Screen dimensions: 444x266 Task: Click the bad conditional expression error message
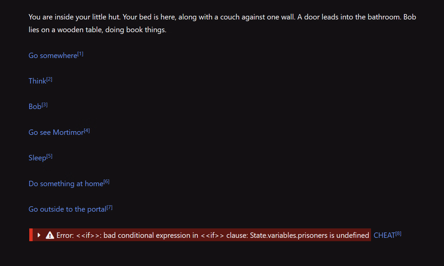click(213, 235)
